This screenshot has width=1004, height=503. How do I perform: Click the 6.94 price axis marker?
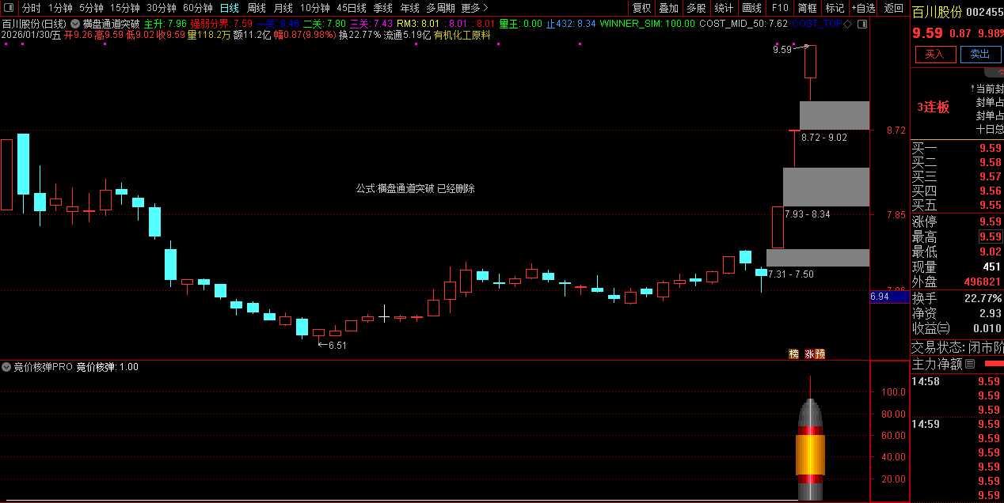[x=888, y=296]
